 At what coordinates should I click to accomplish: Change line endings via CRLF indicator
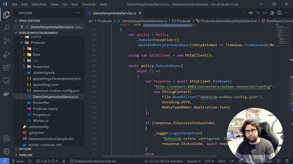point(222,161)
